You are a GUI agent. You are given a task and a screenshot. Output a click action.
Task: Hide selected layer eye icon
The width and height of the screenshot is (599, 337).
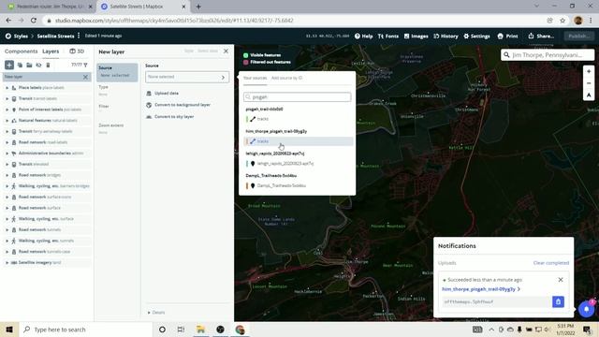[38, 65]
